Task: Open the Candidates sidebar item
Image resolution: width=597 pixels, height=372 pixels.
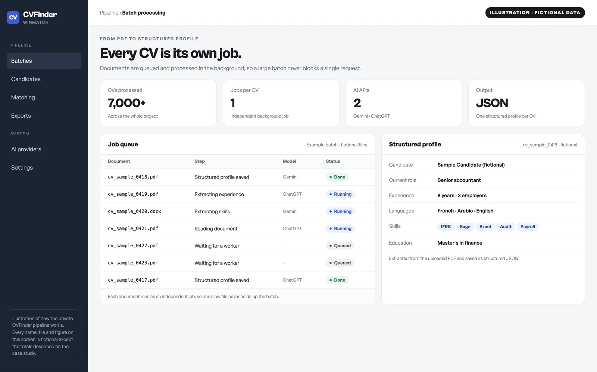Action: 44,79
